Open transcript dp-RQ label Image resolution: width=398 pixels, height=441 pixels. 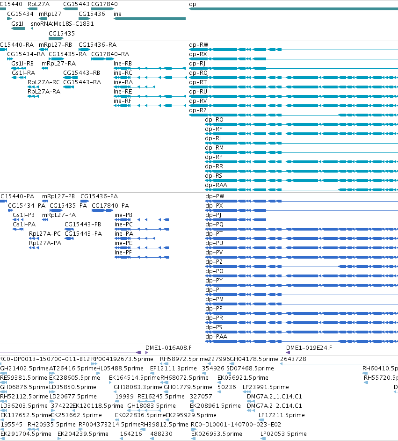pyautogui.click(x=198, y=73)
